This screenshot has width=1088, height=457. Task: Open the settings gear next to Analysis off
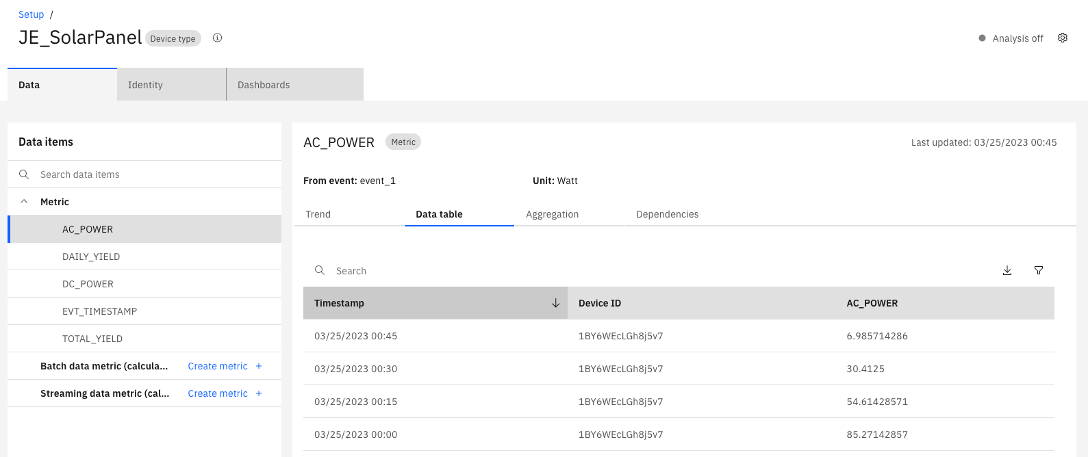pyautogui.click(x=1063, y=38)
